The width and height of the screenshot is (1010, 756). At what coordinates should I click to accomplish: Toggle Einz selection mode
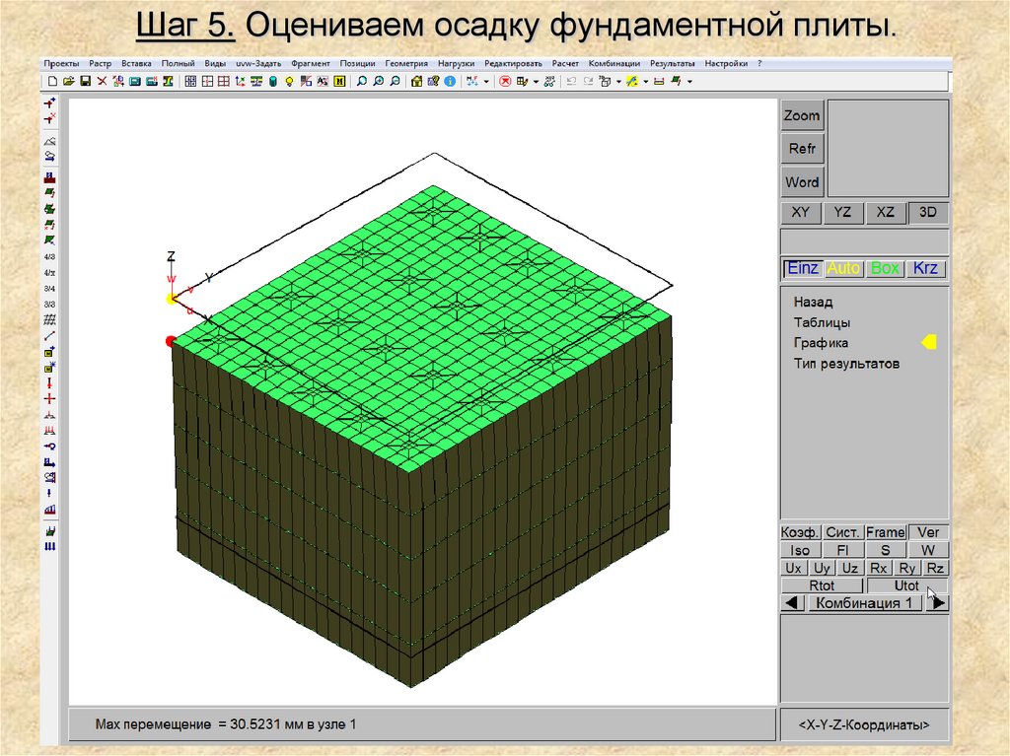click(803, 268)
